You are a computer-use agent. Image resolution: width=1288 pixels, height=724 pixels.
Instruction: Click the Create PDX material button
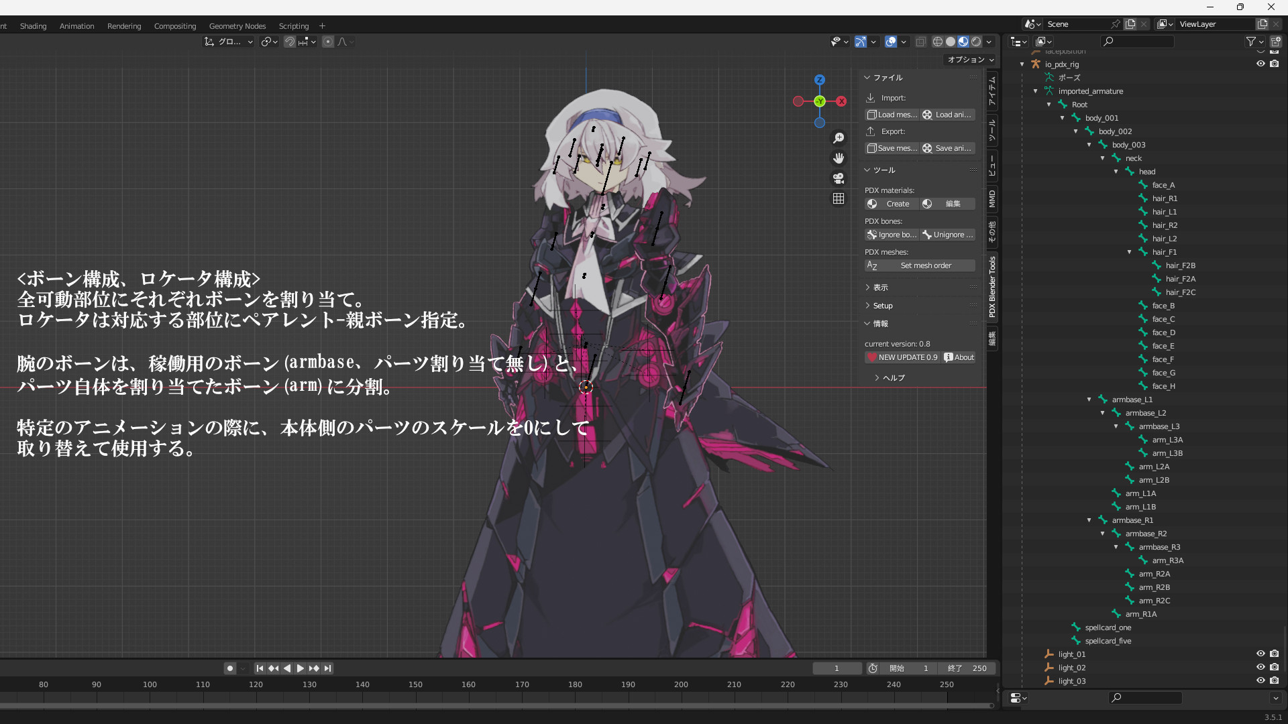click(892, 204)
